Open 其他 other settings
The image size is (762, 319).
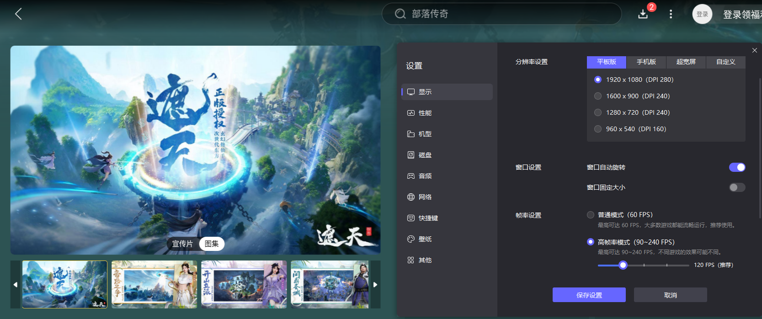point(447,260)
